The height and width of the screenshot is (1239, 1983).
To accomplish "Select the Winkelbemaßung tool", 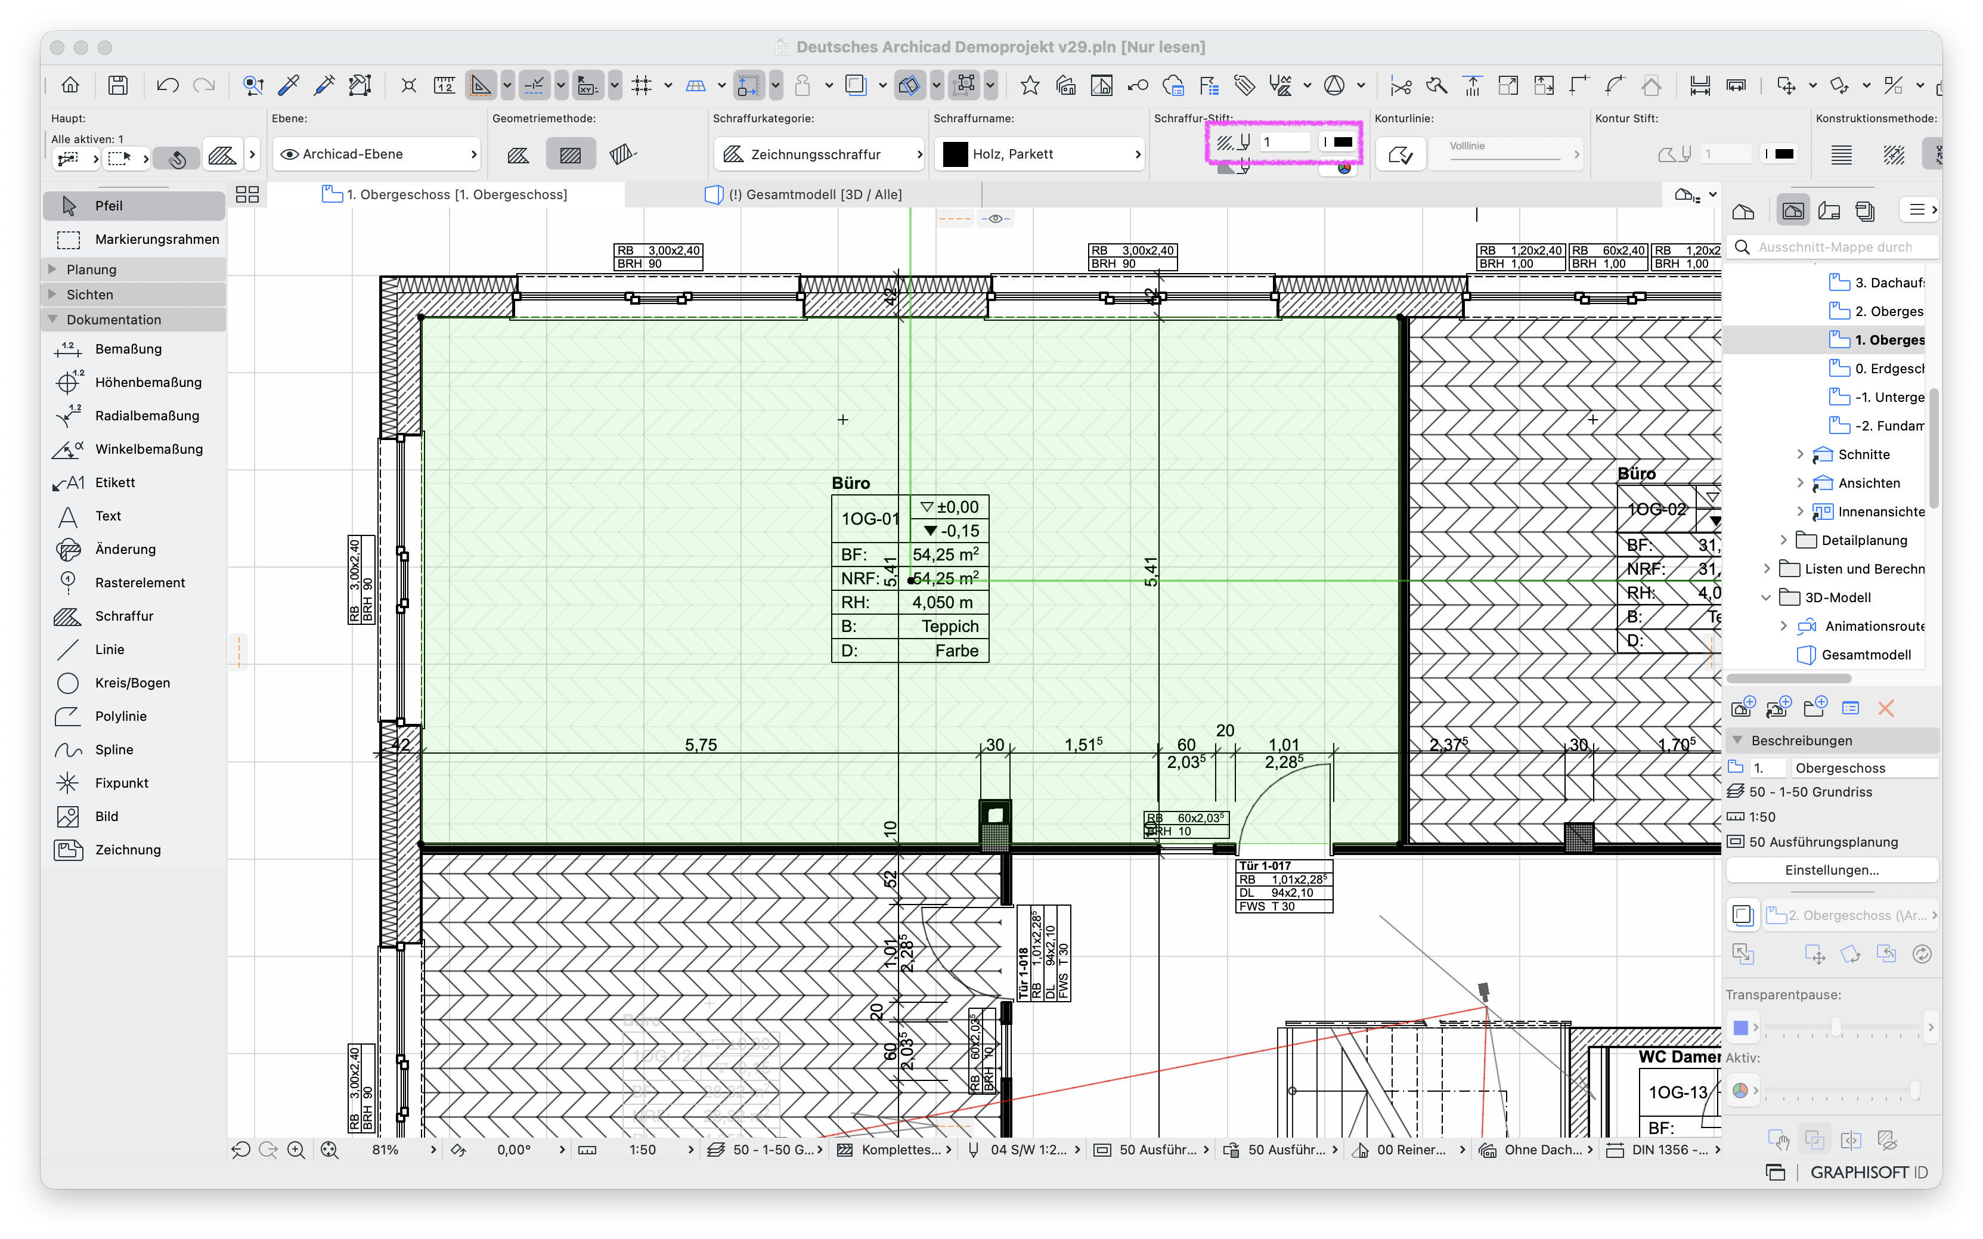I will (x=134, y=449).
